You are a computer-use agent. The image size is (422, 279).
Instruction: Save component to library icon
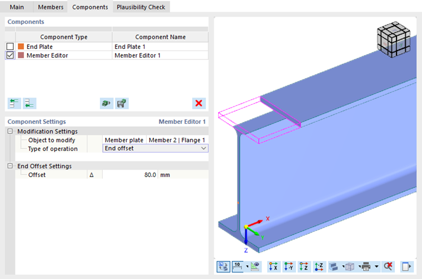pyautogui.click(x=122, y=104)
